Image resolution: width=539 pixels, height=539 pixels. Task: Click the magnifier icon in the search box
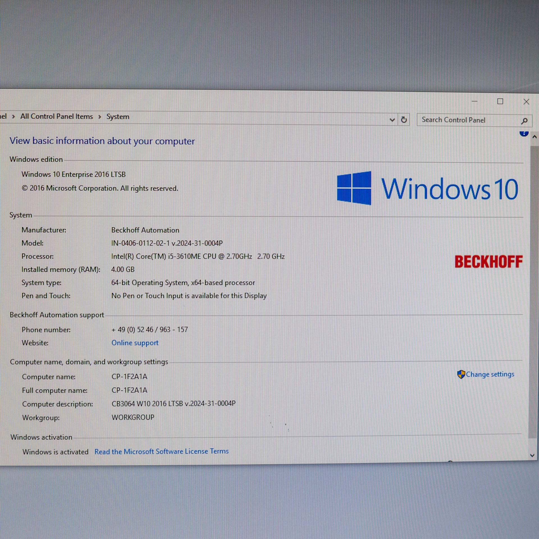(524, 121)
